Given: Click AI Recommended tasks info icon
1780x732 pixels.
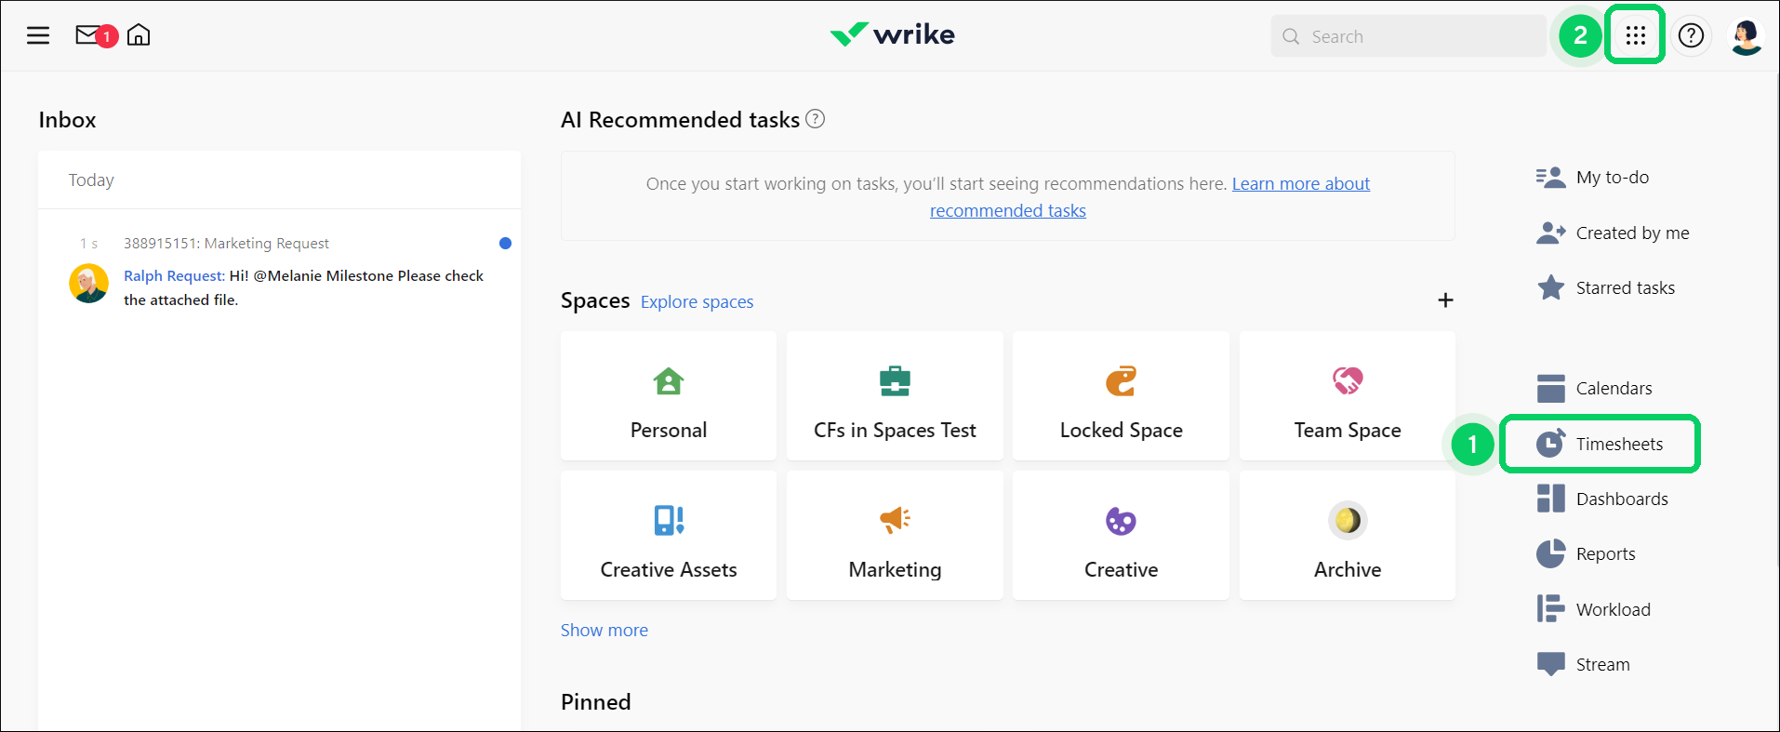Looking at the screenshot, I should [815, 119].
